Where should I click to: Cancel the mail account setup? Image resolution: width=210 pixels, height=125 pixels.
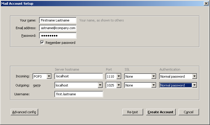pos(188,112)
